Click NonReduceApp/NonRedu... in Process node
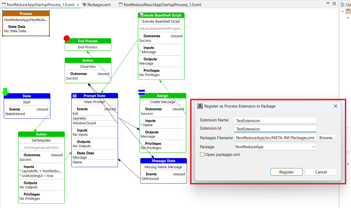This screenshot has height=208, width=351. click(26, 20)
